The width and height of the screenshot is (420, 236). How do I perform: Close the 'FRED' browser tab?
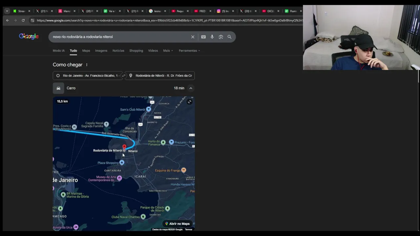tap(210, 11)
